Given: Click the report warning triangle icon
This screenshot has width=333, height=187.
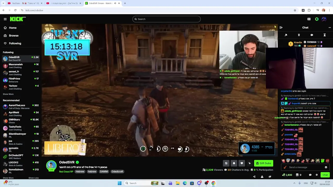Looking at the screenshot, I should click(262, 177).
